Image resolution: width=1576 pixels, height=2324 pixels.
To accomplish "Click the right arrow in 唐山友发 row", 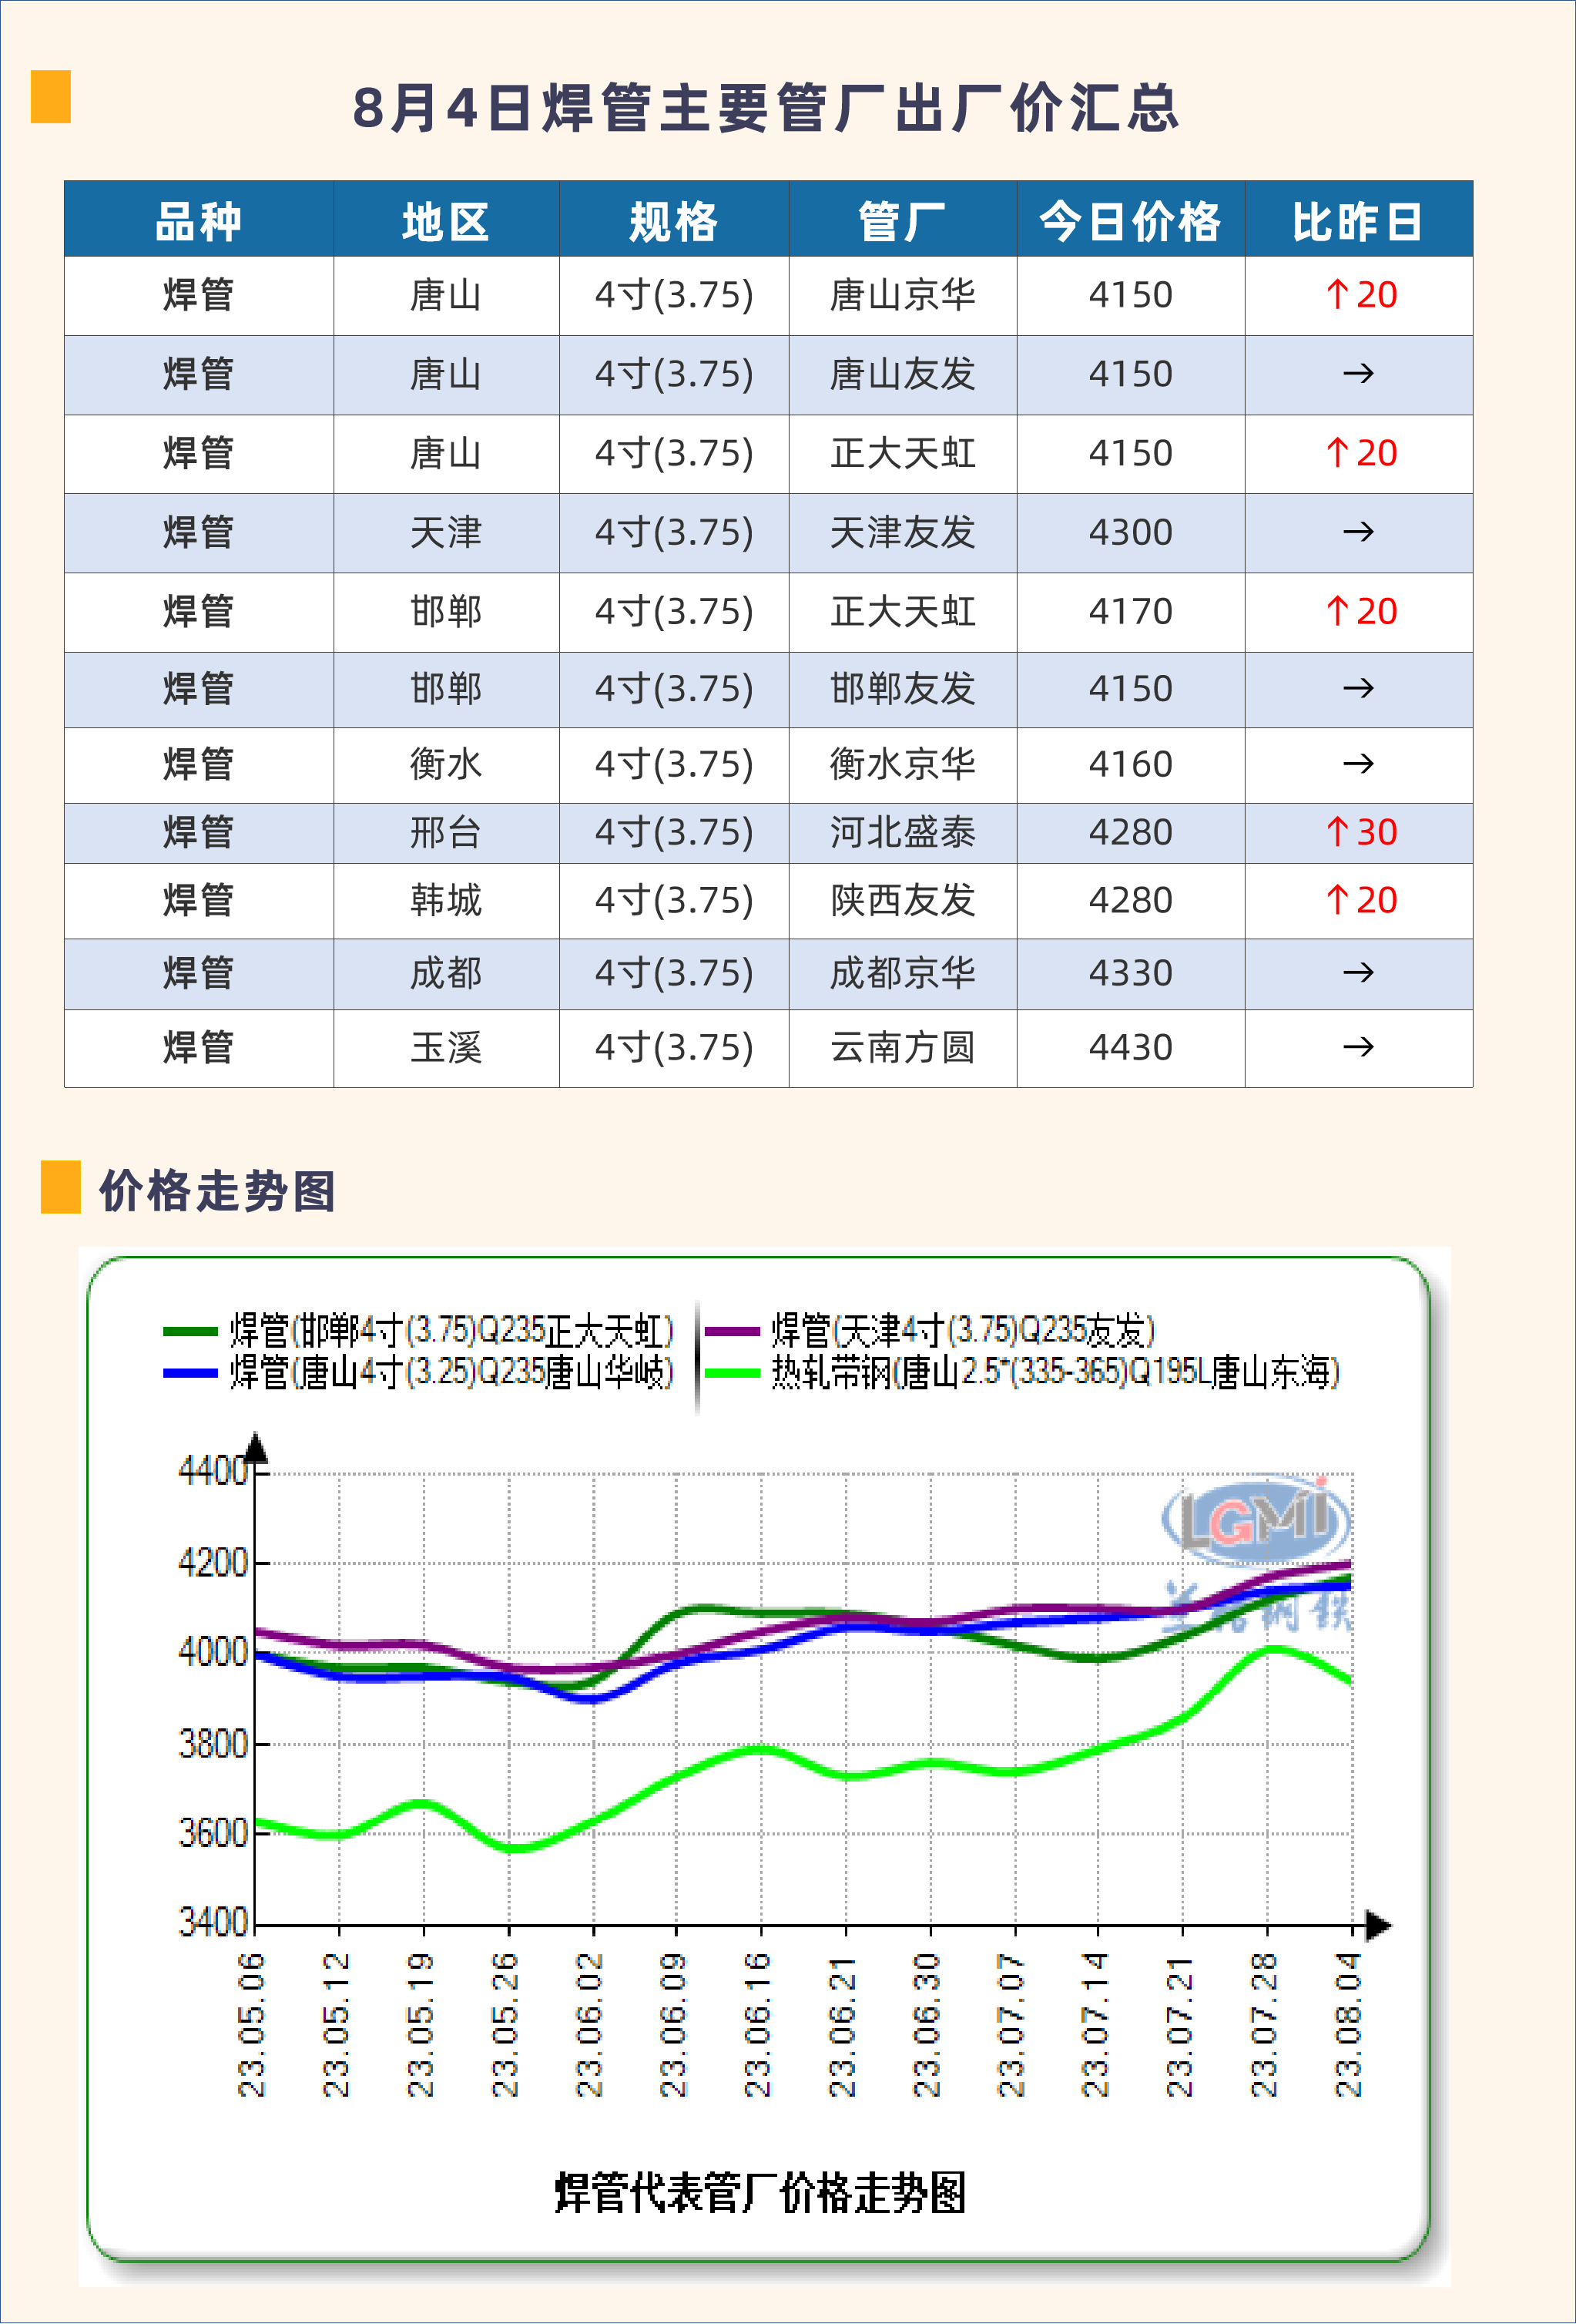I will (1357, 374).
